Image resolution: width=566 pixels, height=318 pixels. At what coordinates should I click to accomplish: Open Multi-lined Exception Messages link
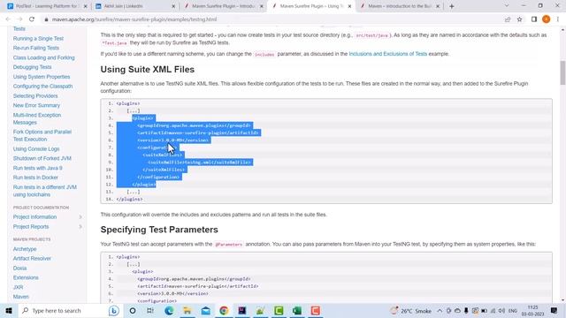[x=37, y=118]
